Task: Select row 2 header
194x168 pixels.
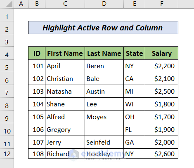Action: [7, 28]
